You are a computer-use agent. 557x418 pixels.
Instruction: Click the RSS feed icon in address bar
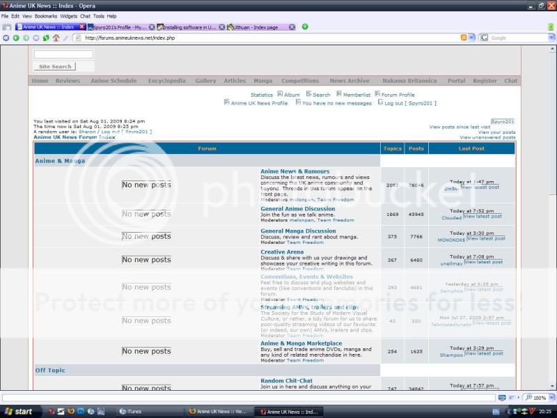(464, 38)
